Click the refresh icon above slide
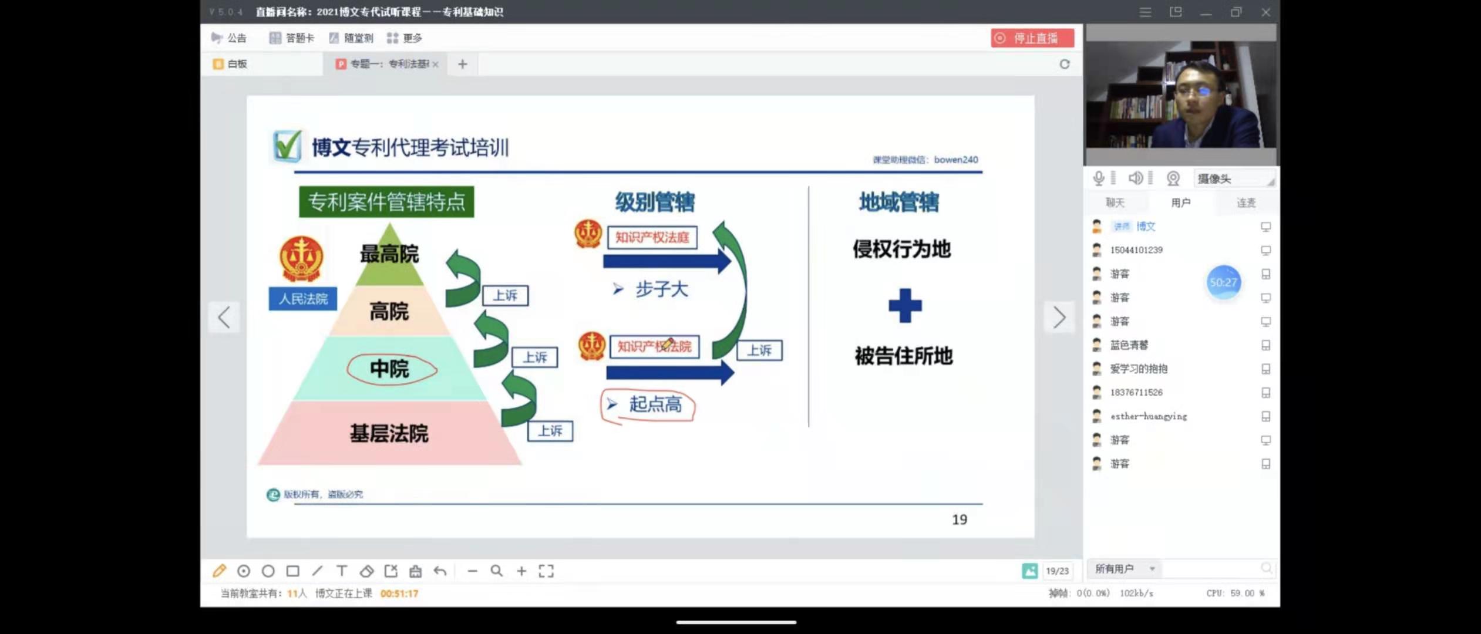1481x634 pixels. pos(1064,64)
